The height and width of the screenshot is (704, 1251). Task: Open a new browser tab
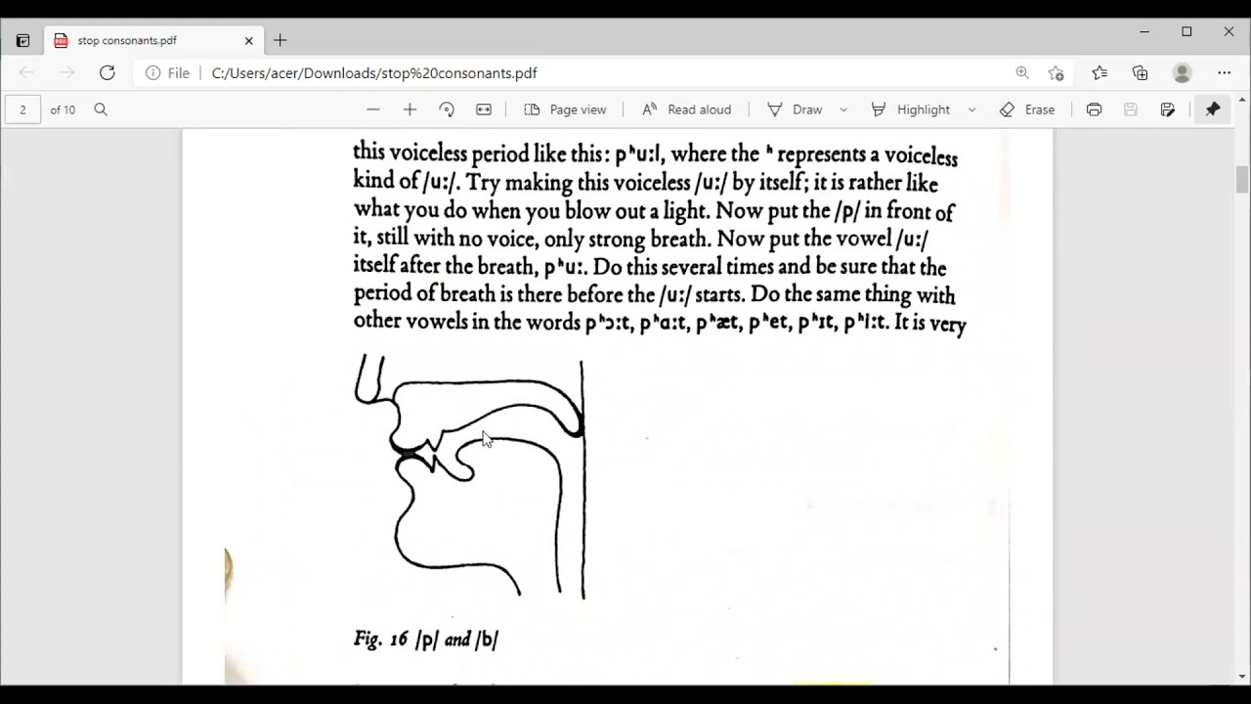click(x=280, y=40)
